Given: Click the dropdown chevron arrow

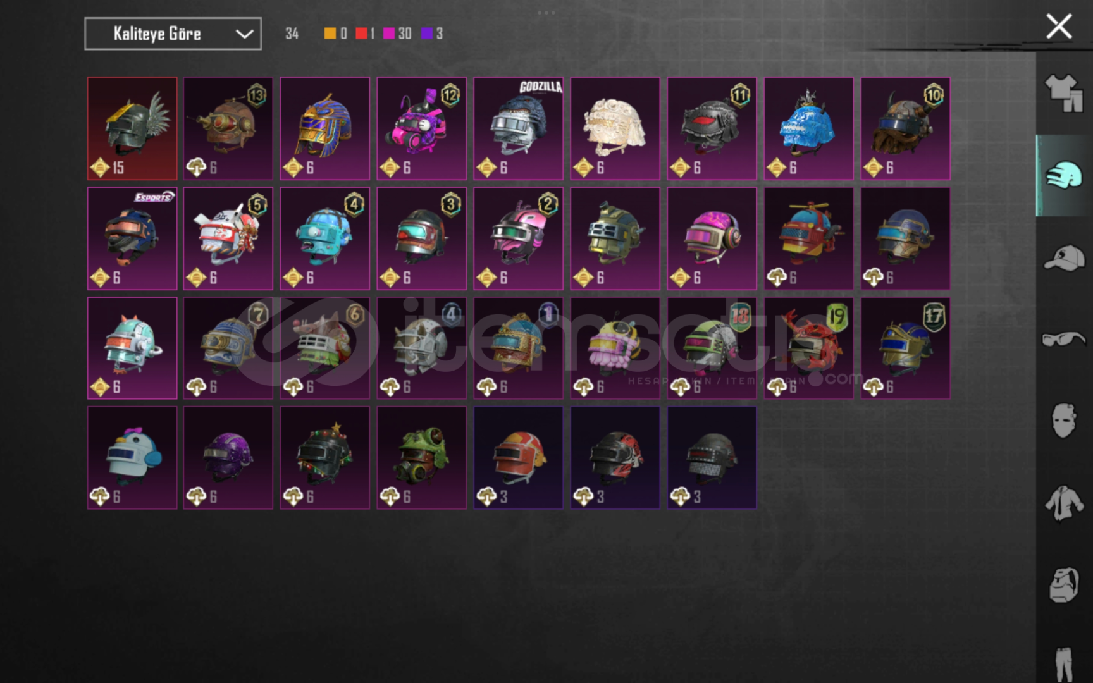Looking at the screenshot, I should 244,34.
